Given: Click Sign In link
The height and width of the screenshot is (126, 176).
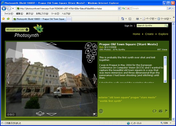Looking at the screenshot, I should tap(128, 26).
